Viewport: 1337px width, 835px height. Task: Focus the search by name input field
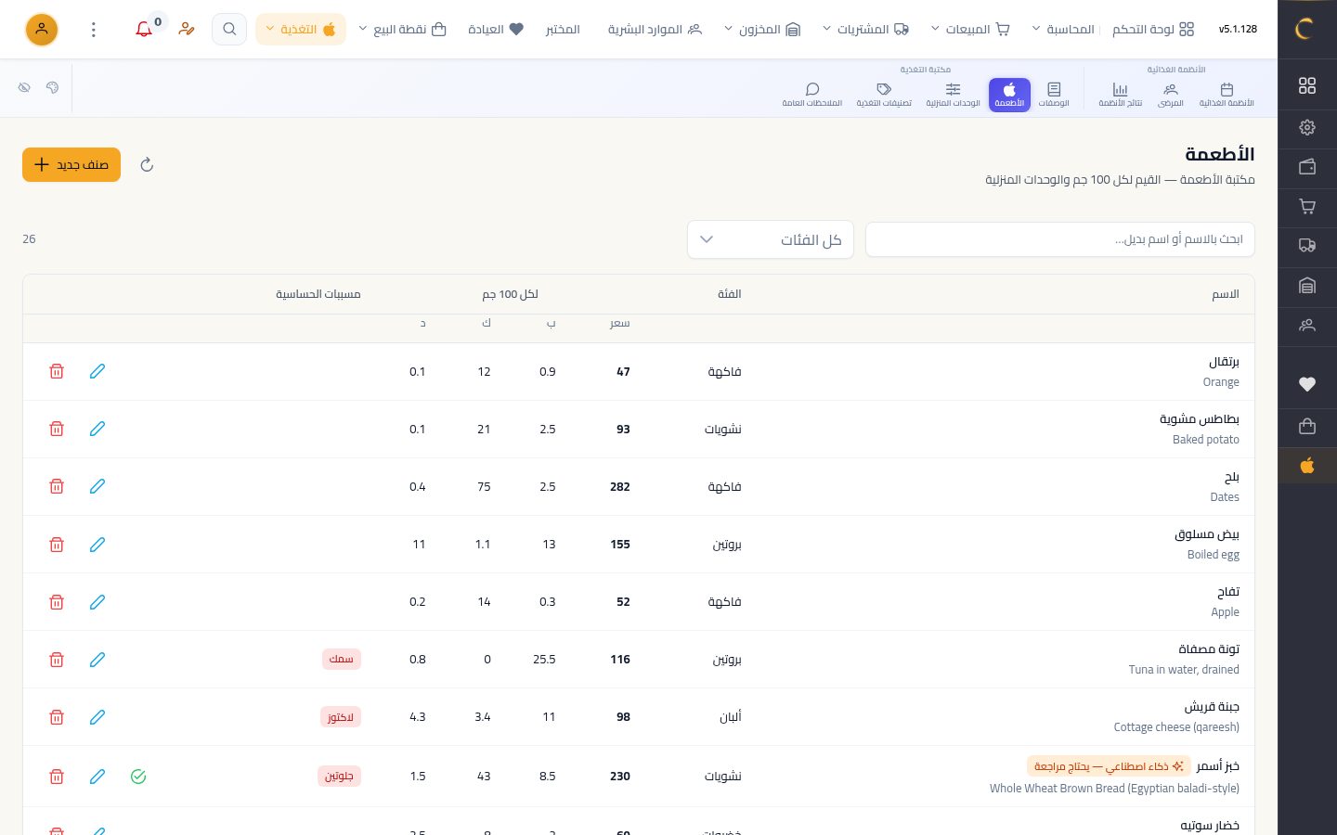1059,239
